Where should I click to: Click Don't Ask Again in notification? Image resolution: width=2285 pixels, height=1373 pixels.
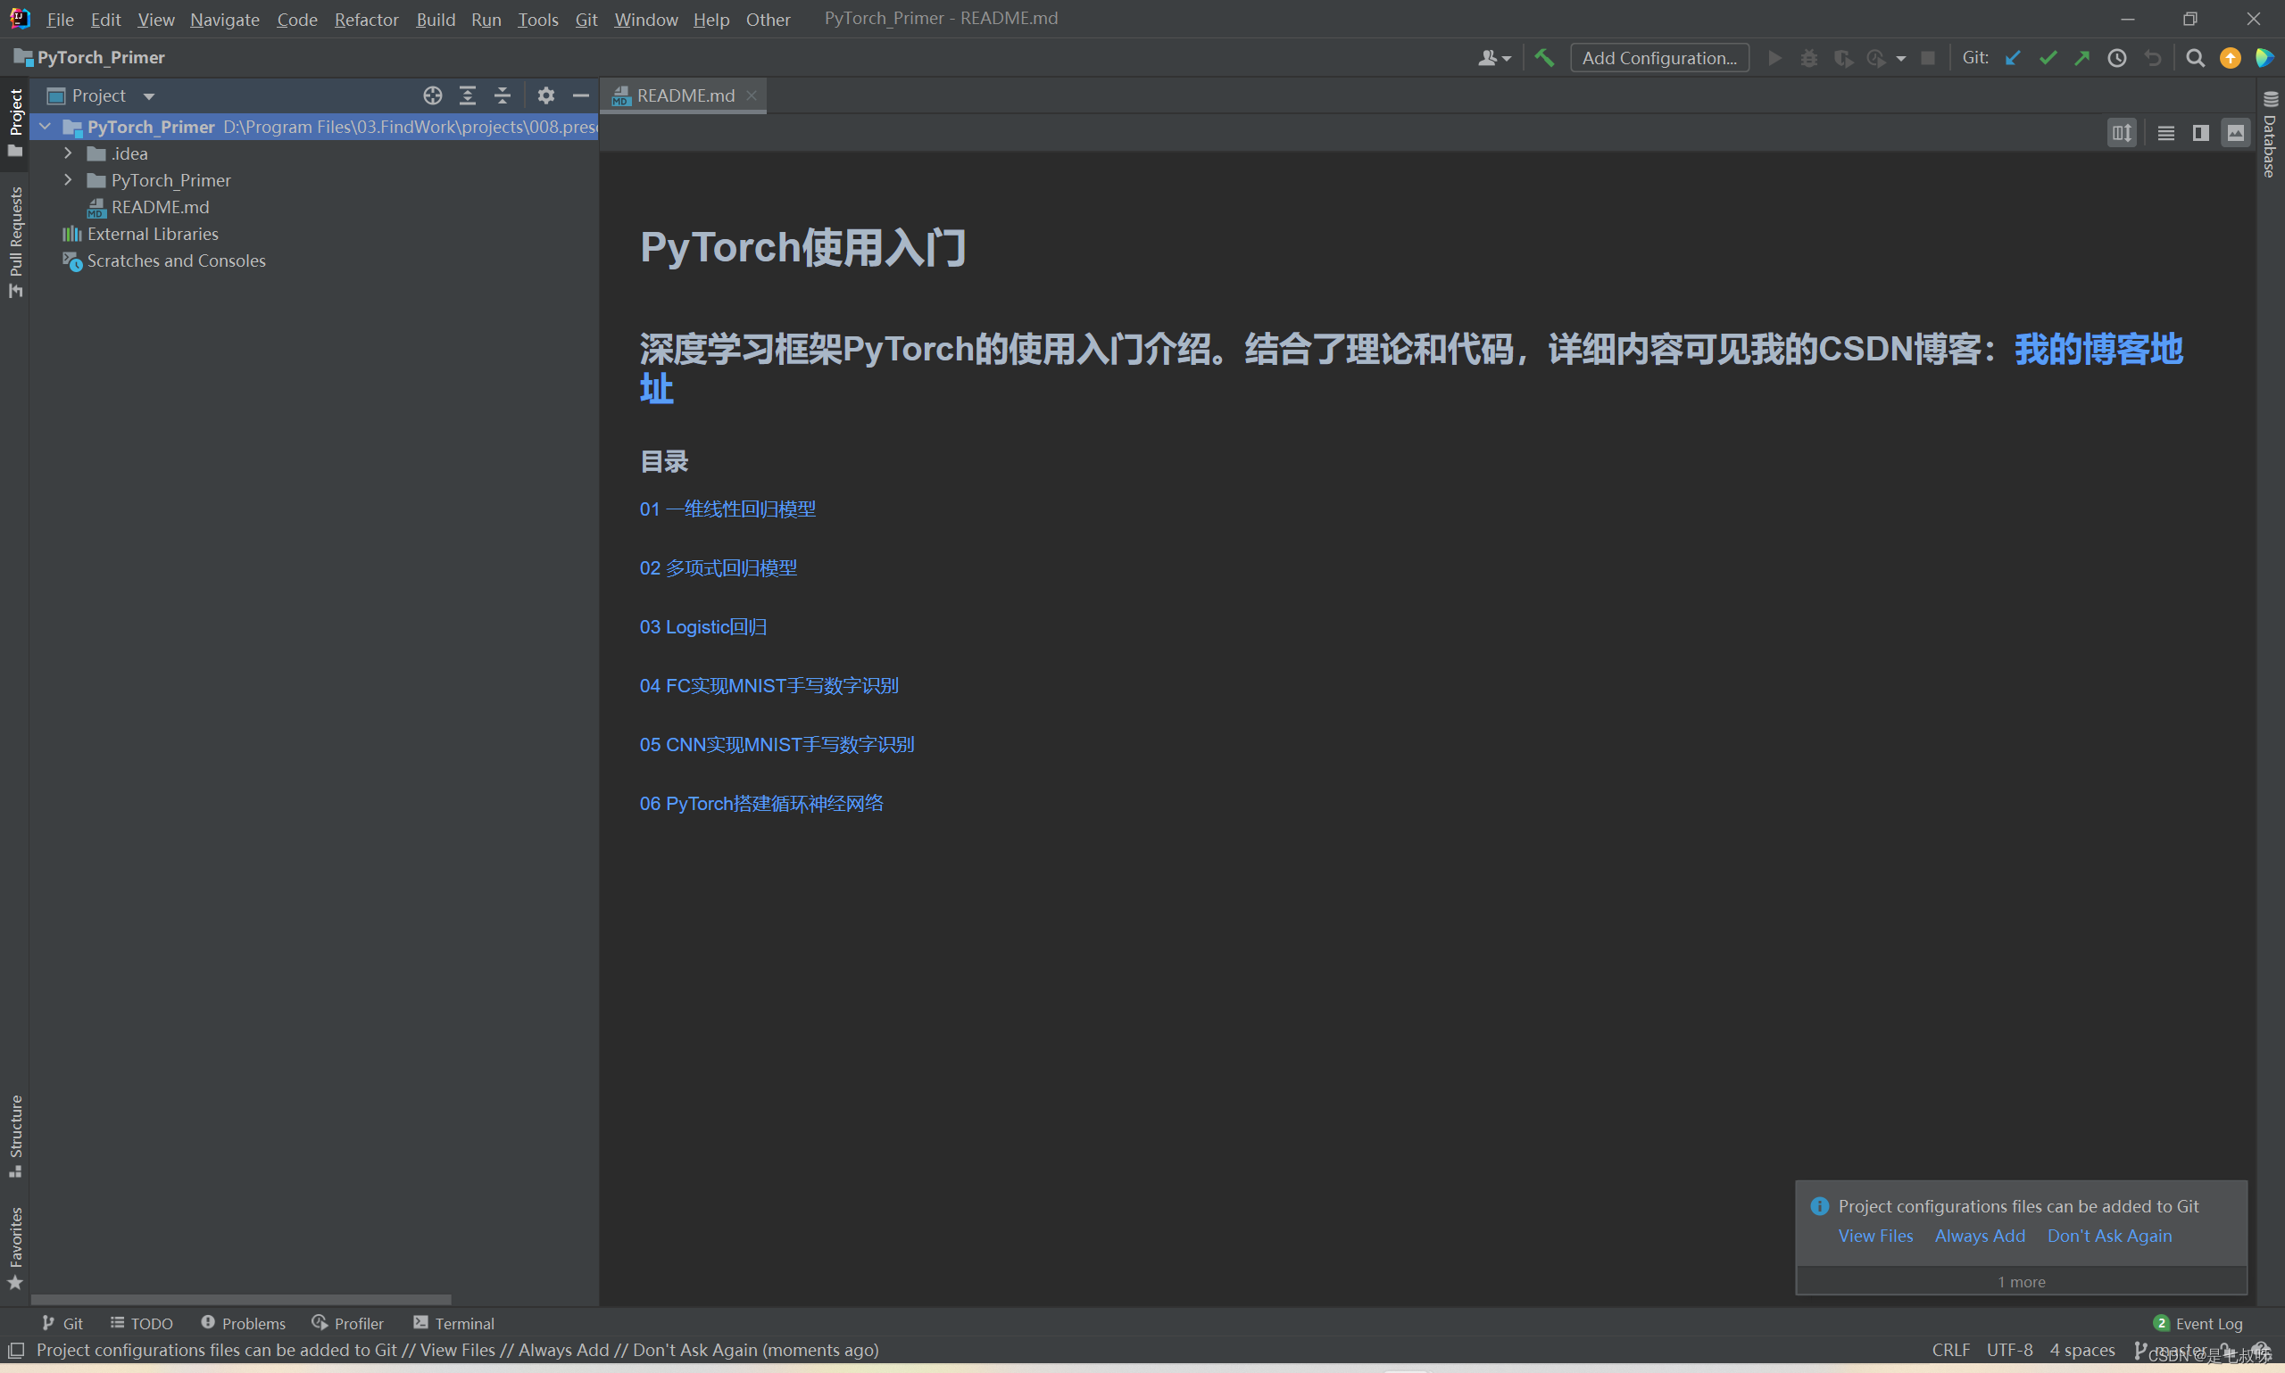[x=2109, y=1235]
